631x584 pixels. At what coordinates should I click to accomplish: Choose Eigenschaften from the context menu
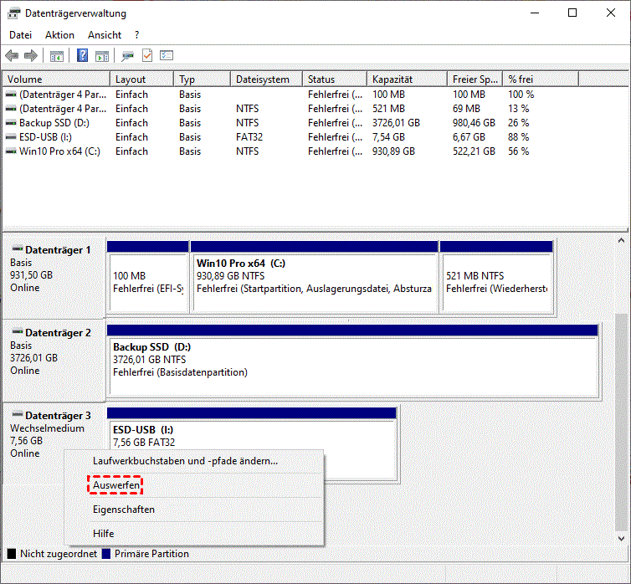(x=123, y=510)
